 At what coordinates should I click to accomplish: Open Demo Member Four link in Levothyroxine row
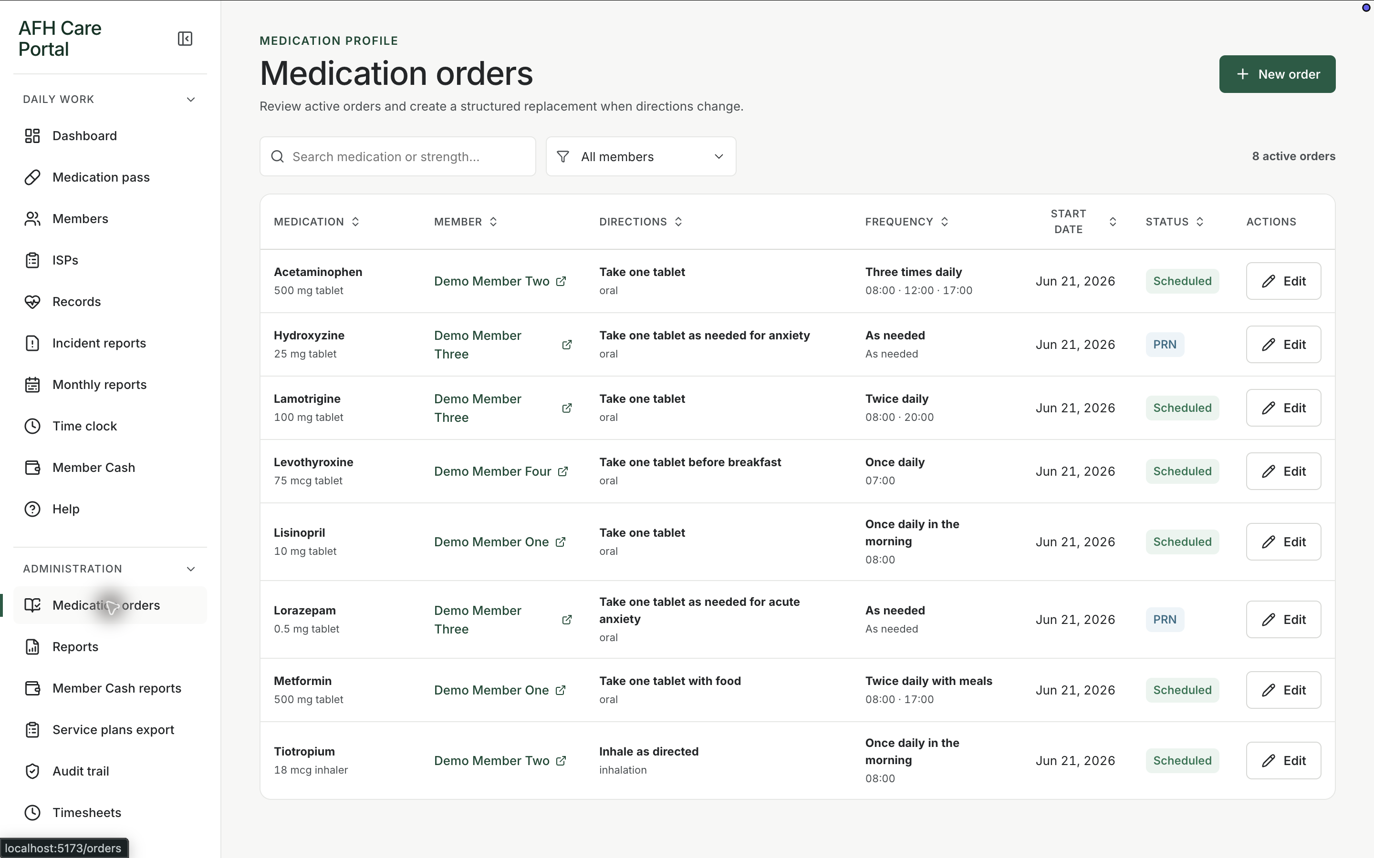501,471
